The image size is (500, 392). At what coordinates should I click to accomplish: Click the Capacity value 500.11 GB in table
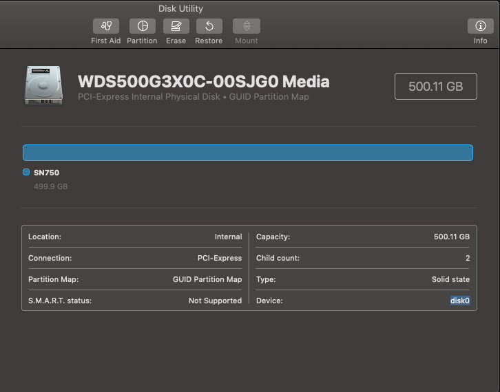[x=452, y=237]
